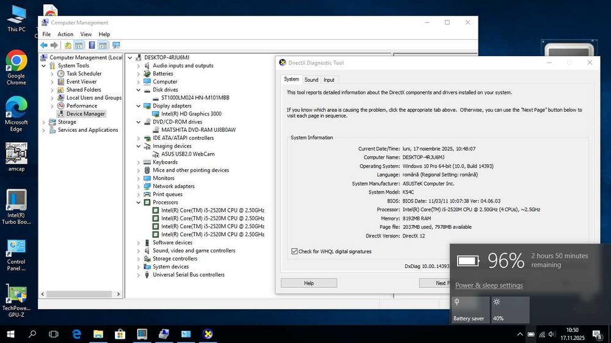Select MATSHITA DVD-RAM UJ8B0AW
611x343 pixels.
pyautogui.click(x=199, y=130)
